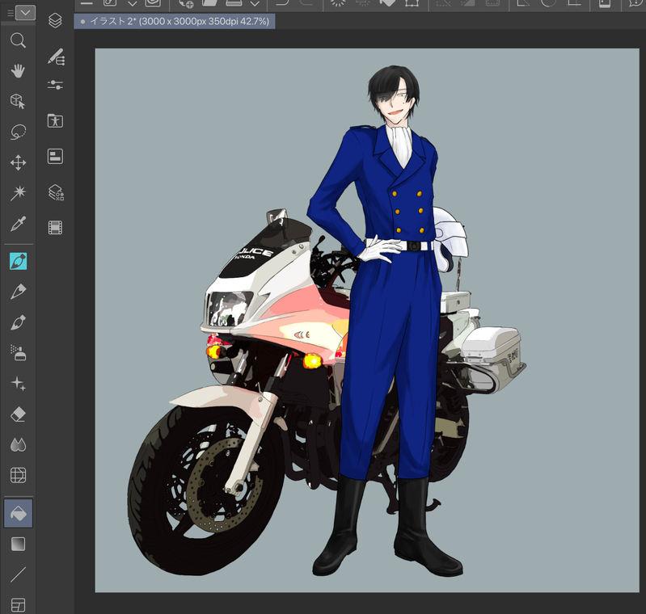Open the tool palette hamburger menu

(x=11, y=13)
